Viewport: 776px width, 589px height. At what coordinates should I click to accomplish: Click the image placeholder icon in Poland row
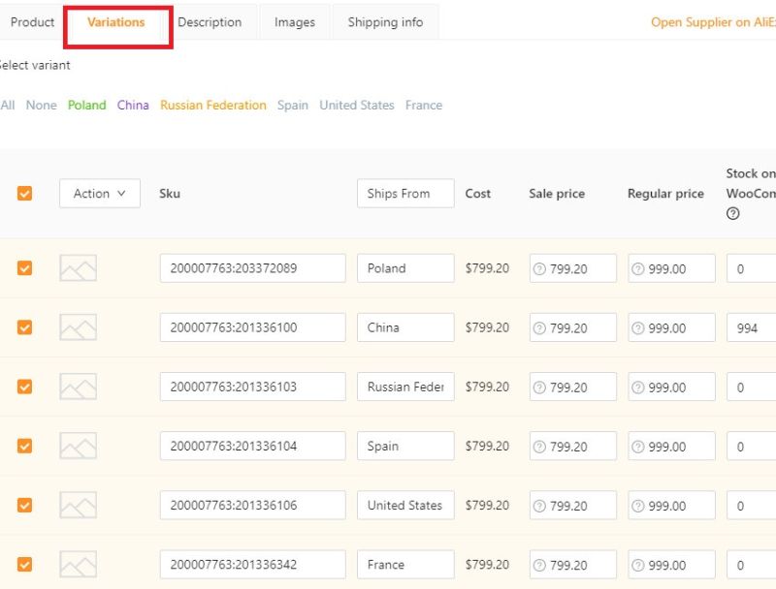(78, 268)
